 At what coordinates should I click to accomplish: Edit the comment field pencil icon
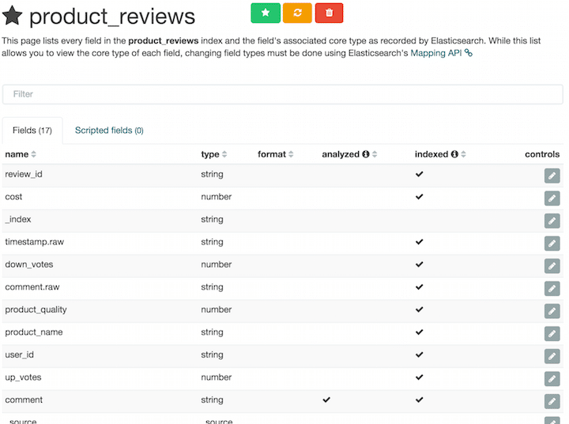tap(552, 401)
